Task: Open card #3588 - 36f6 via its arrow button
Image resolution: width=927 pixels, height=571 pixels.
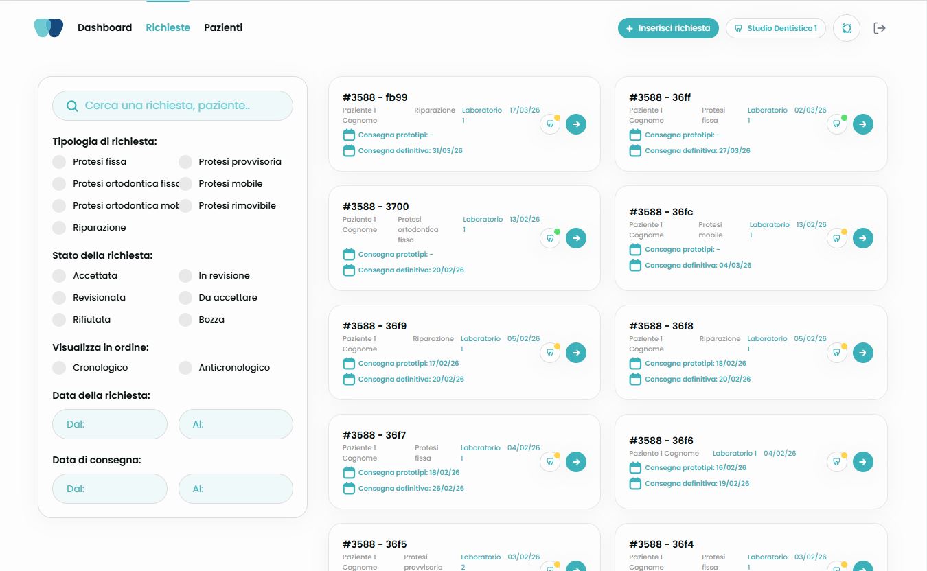Action: [x=863, y=462]
